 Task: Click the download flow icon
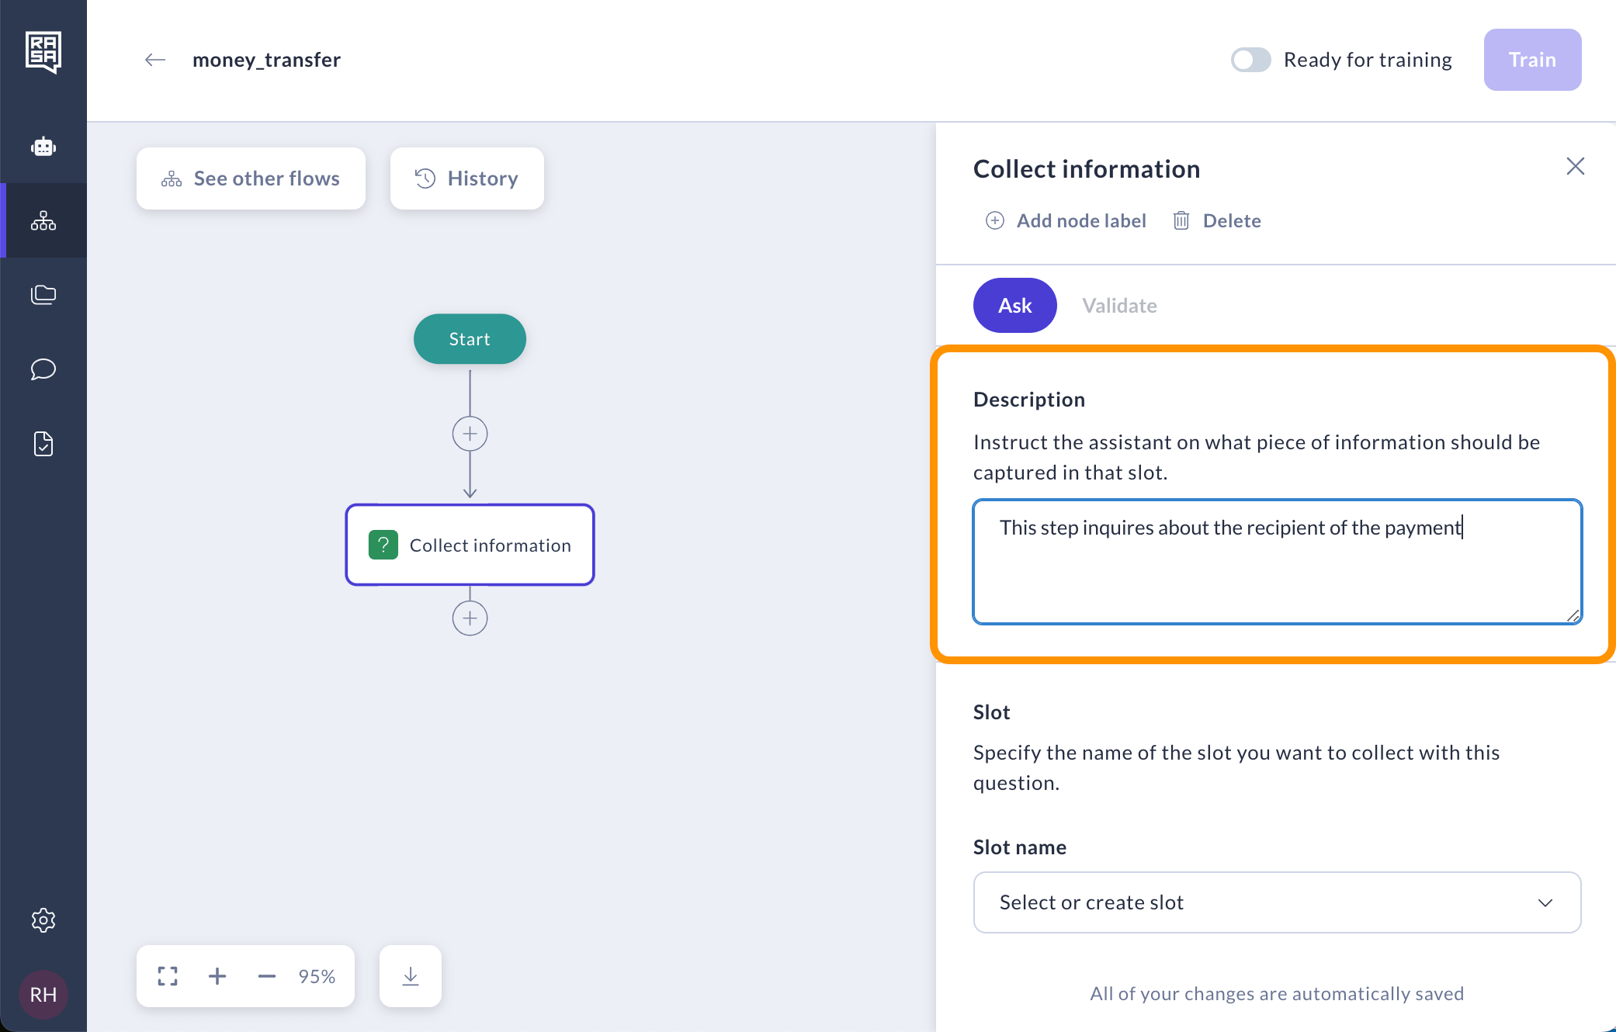tap(411, 976)
